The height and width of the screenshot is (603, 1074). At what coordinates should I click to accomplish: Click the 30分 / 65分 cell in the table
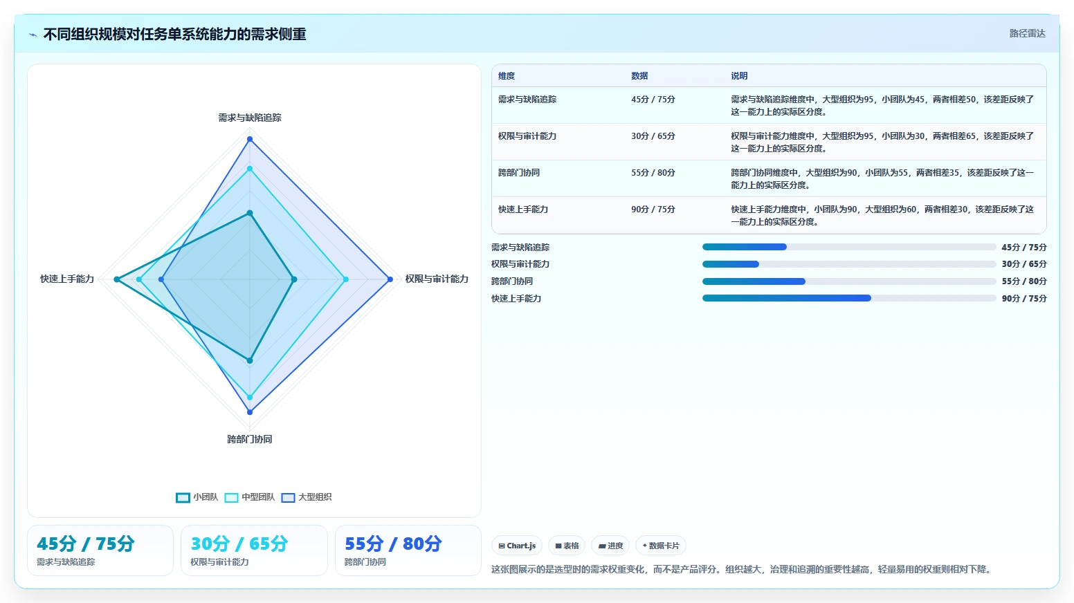[x=653, y=136]
